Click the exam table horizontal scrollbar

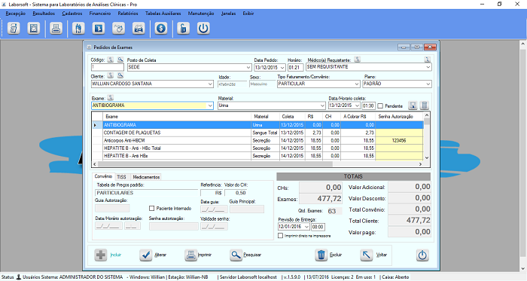click(257, 164)
